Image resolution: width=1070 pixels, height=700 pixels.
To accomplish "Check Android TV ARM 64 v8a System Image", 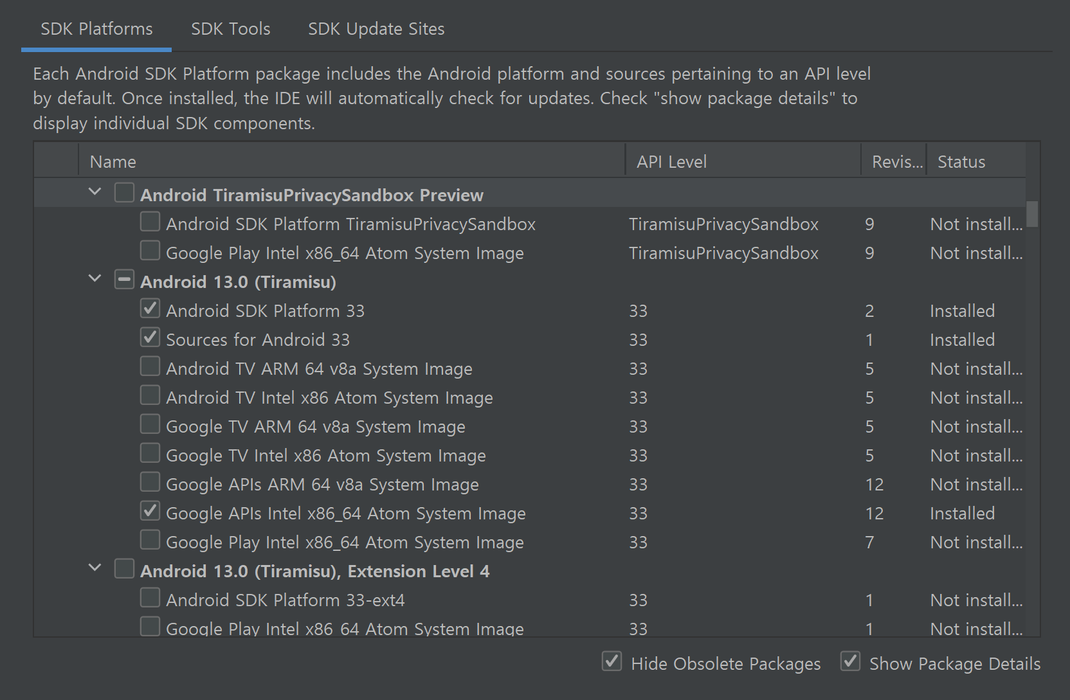I will 150,367.
